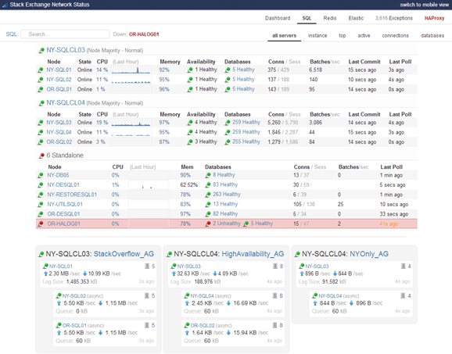Switch to the all servers view
Image resolution: width=452 pixels, height=354 pixels.
tap(284, 36)
